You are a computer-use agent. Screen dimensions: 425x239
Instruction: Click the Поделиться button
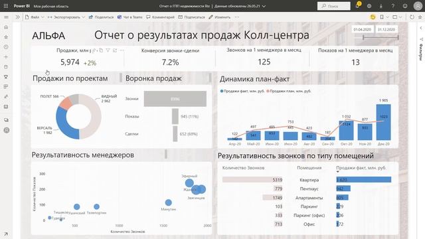101,17
